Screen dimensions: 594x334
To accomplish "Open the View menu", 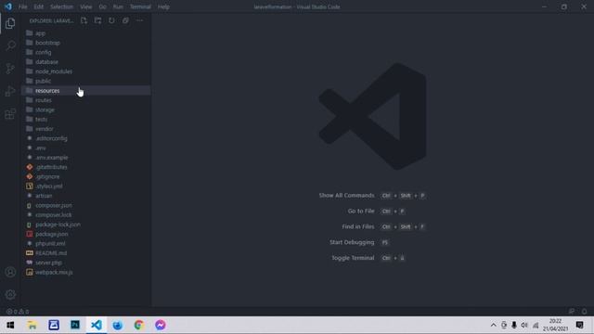I will coord(86,6).
